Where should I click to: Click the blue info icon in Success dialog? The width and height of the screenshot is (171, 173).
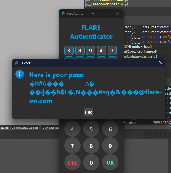click(x=20, y=74)
